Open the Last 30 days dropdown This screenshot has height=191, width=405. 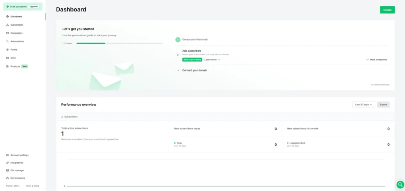click(x=364, y=105)
